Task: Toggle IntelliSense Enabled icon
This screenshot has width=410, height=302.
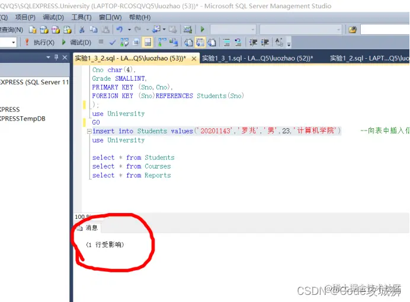Action: coord(148,42)
